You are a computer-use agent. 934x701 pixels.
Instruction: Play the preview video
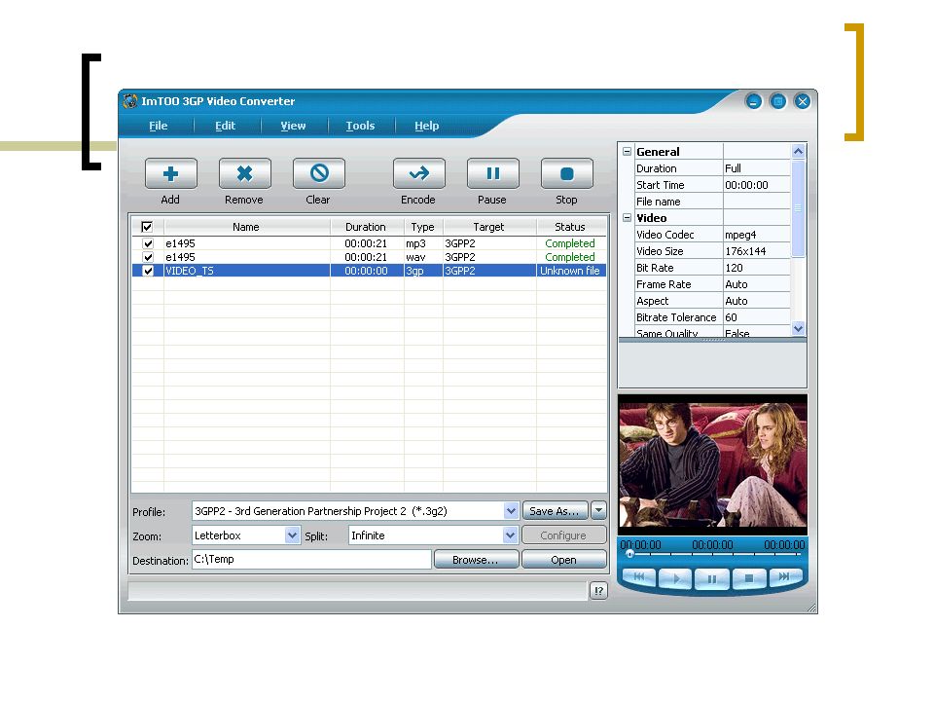click(675, 578)
